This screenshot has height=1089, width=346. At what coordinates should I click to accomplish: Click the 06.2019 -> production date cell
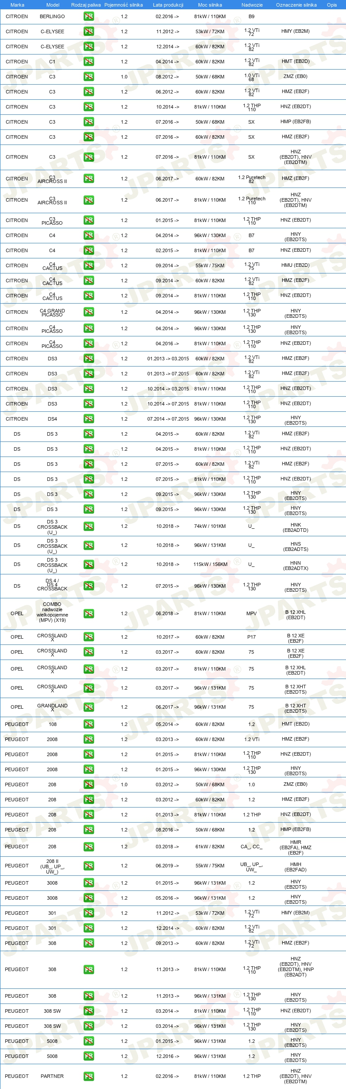[167, 866]
